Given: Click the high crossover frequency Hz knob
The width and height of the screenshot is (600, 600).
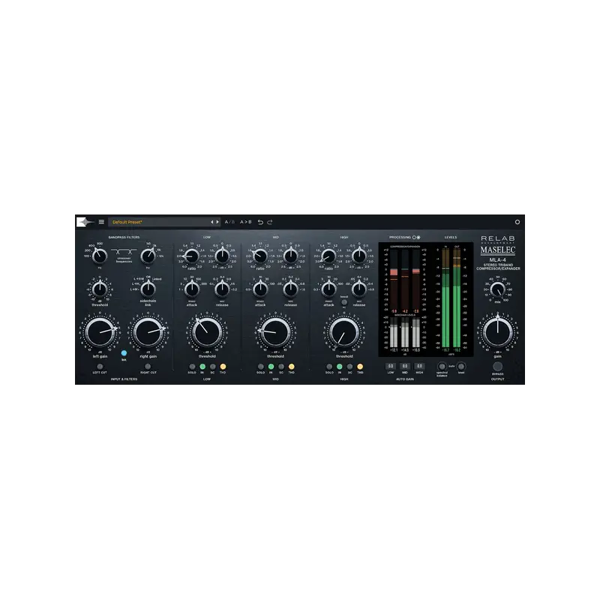Looking at the screenshot, I should pos(148,256).
